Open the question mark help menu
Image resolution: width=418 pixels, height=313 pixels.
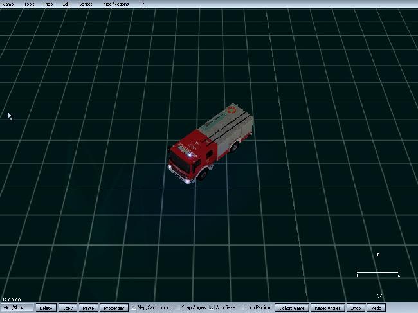tap(143, 4)
